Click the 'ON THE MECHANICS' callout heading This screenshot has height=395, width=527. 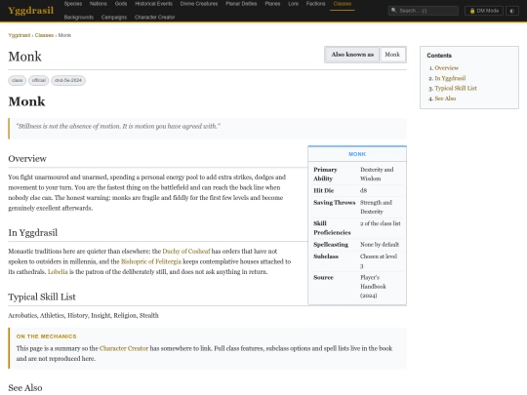47,336
